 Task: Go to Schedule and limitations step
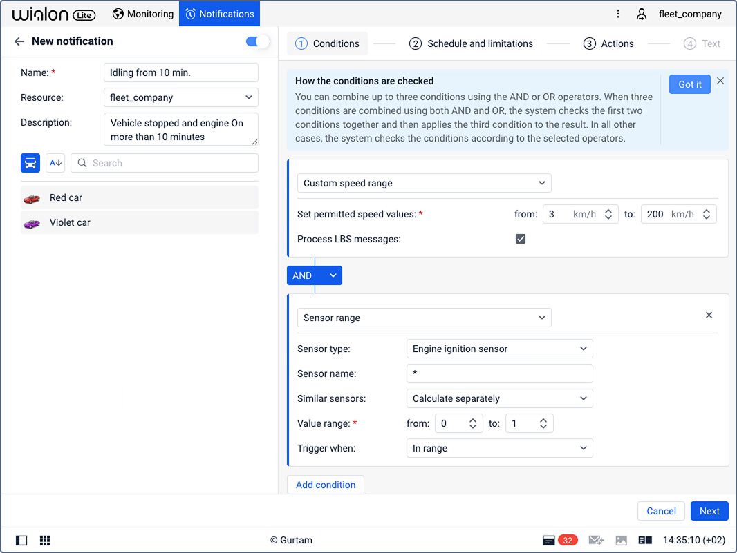(472, 43)
